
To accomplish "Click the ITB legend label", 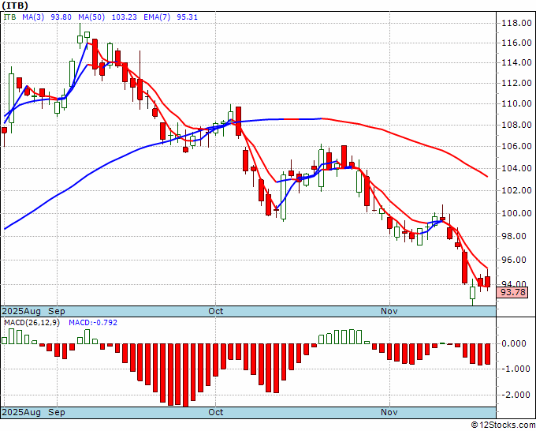I will [9, 17].
